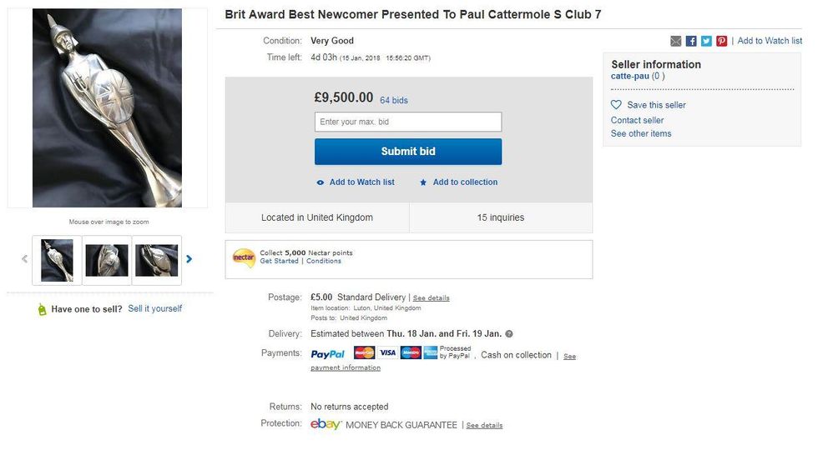The width and height of the screenshot is (818, 450).
Task: Open Contact seller link
Action: [637, 120]
